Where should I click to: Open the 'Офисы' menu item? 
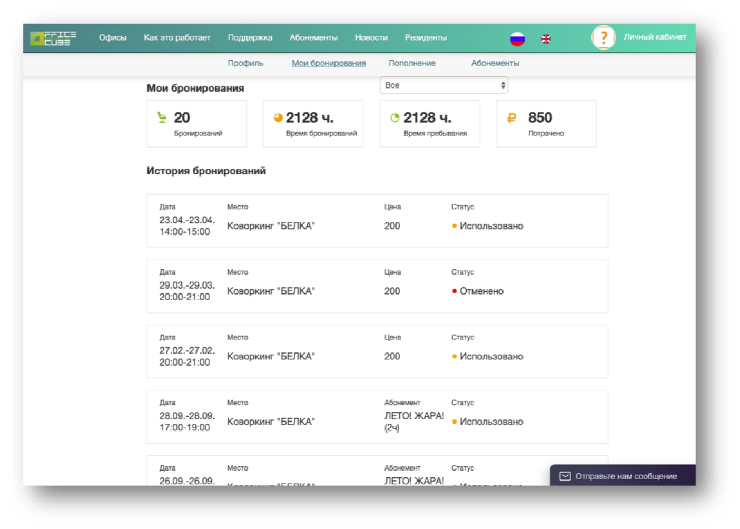pos(113,37)
